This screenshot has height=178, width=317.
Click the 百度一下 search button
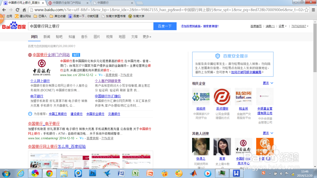click(x=165, y=26)
